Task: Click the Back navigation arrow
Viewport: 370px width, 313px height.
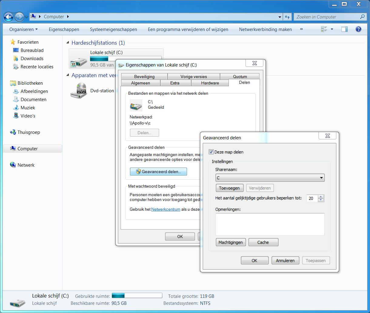Action: pos(8,17)
